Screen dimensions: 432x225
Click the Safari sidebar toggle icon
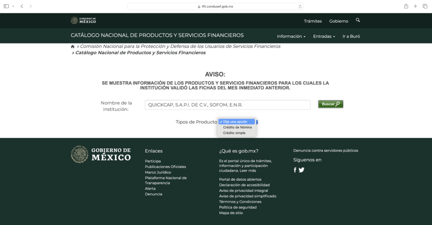click(x=6, y=6)
